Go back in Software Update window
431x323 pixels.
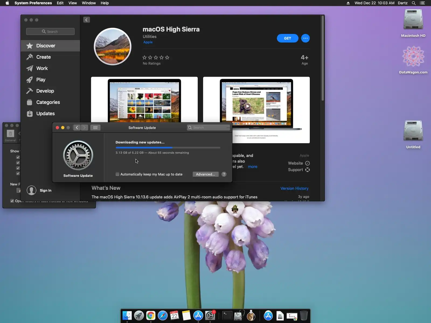(77, 128)
